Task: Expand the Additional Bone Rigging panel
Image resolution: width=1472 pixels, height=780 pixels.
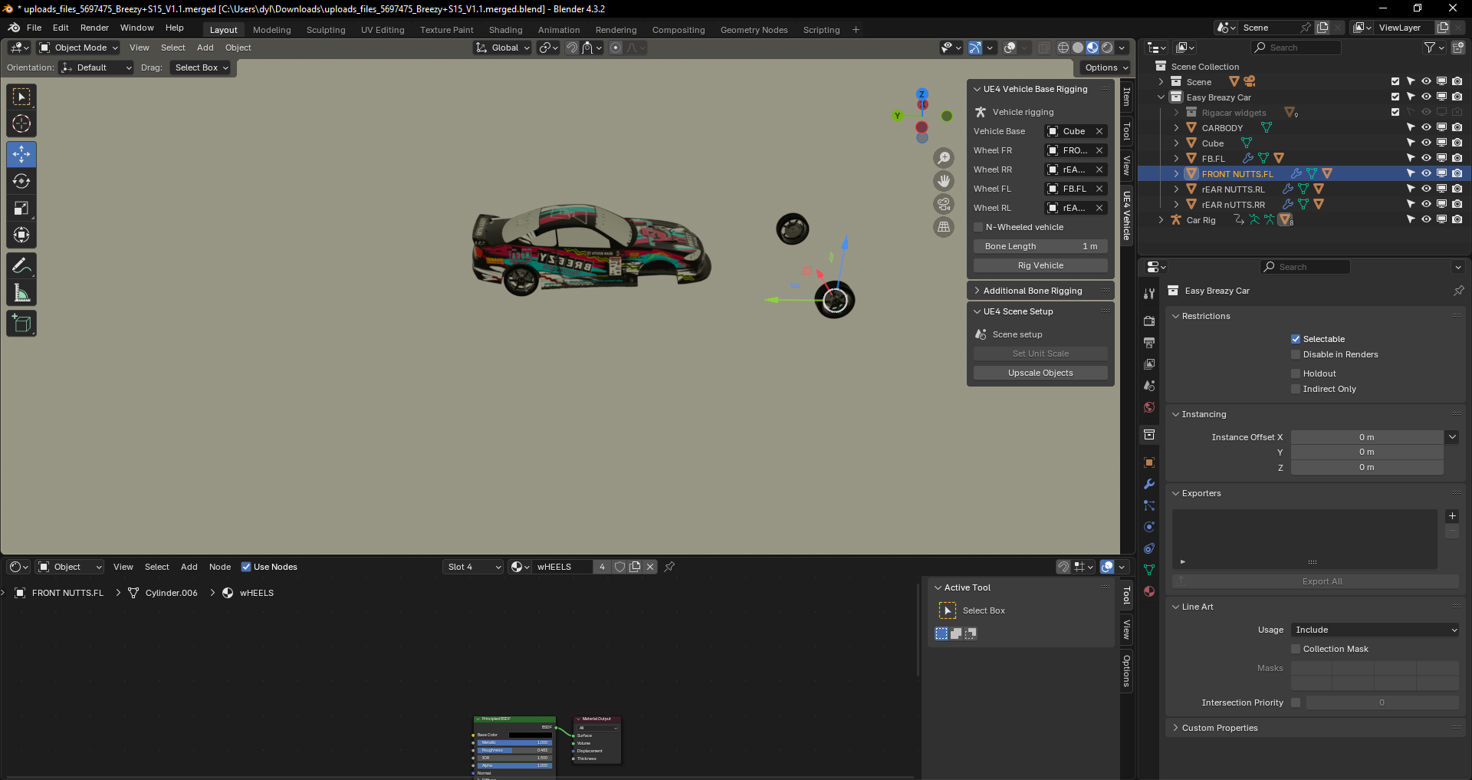Action: click(1040, 291)
